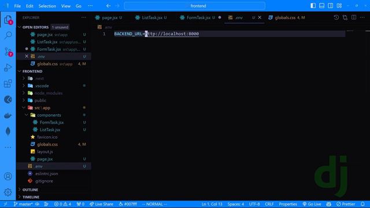Open the Go menu
The image size is (370, 208).
pos(79,6)
